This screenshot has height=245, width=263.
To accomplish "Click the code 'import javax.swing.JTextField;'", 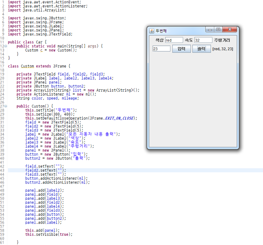I will click(x=40, y=34).
